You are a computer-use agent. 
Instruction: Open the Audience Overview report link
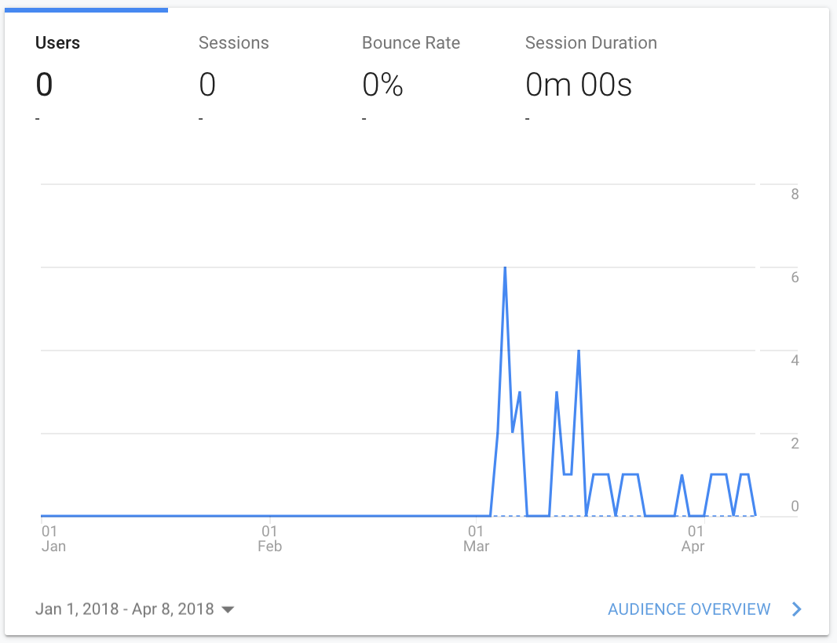click(689, 608)
